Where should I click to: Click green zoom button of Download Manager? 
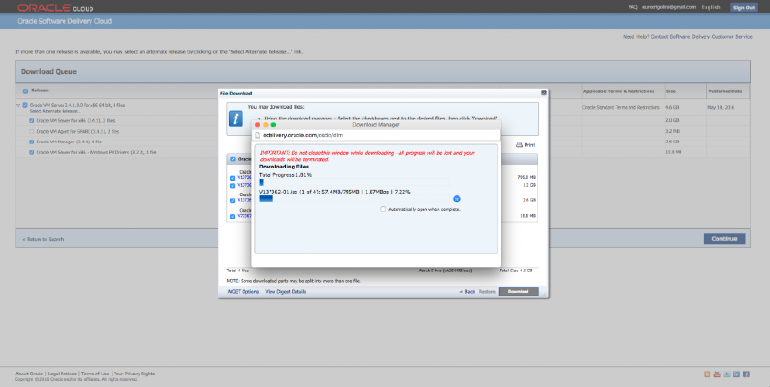(x=274, y=124)
